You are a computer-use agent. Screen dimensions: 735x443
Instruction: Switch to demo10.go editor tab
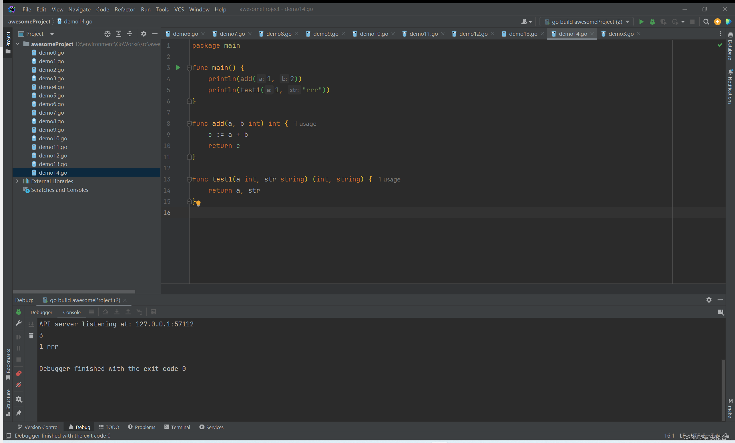(374, 34)
